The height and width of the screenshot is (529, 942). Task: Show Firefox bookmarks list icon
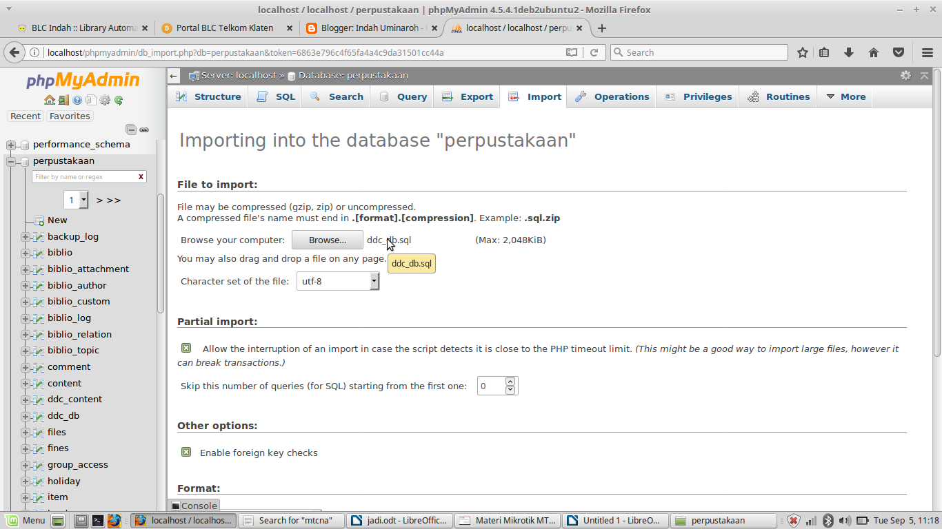point(824,52)
